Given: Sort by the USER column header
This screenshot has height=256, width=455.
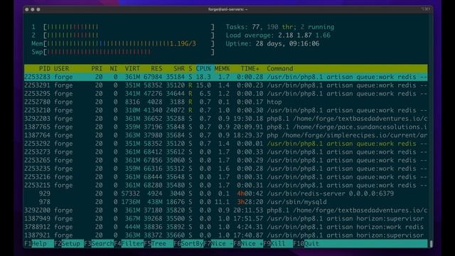Looking at the screenshot, I should point(62,68).
